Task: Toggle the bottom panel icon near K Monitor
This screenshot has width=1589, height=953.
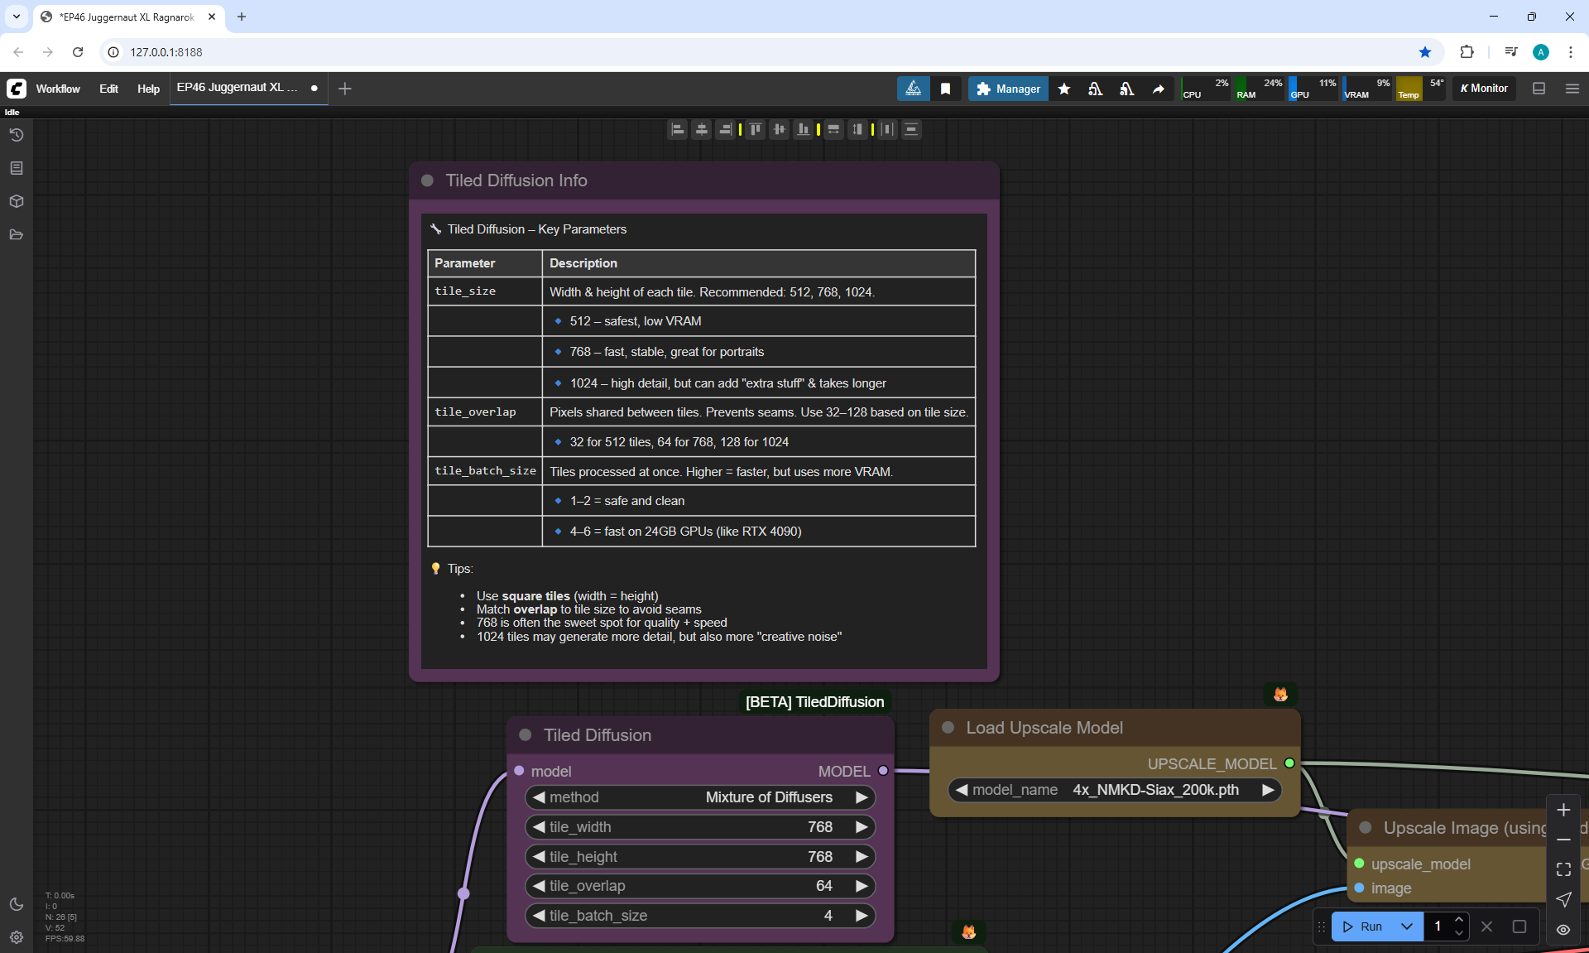Action: pyautogui.click(x=1539, y=89)
